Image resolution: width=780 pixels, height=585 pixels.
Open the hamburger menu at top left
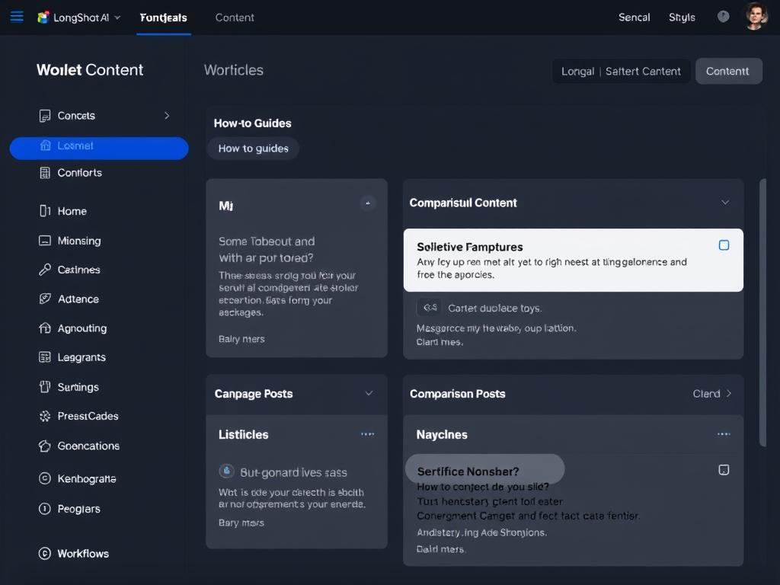pyautogui.click(x=17, y=16)
